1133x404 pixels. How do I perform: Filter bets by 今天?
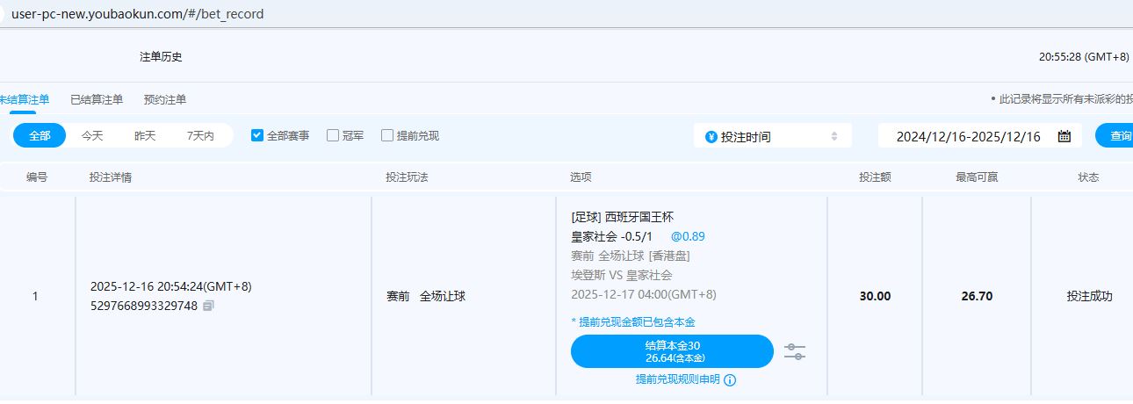click(92, 135)
